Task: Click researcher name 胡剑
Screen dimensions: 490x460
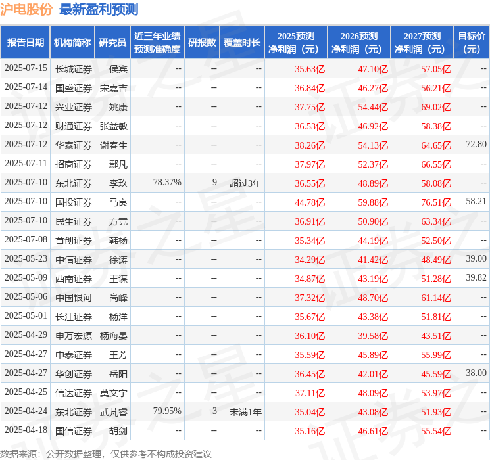Action: click(118, 431)
